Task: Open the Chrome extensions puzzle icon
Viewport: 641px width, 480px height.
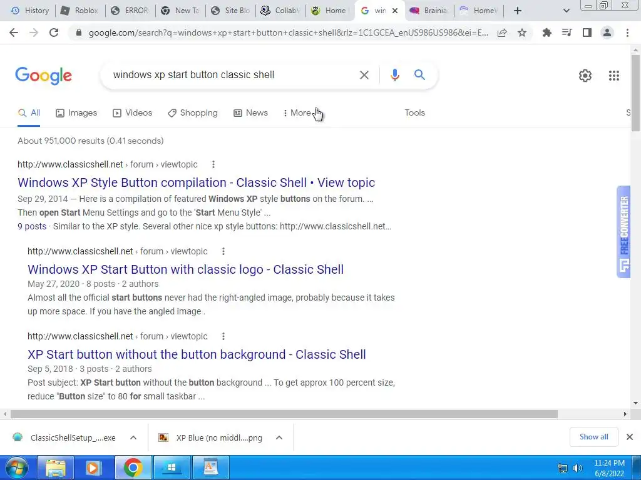Action: click(x=546, y=32)
